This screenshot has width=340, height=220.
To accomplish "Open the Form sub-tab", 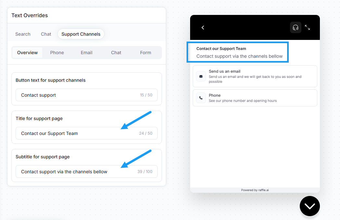I will click(x=145, y=53).
